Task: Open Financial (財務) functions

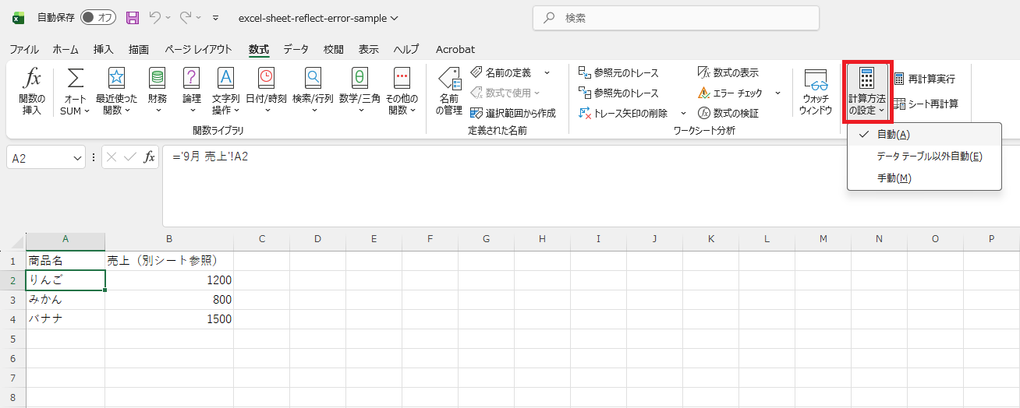Action: coord(157,91)
